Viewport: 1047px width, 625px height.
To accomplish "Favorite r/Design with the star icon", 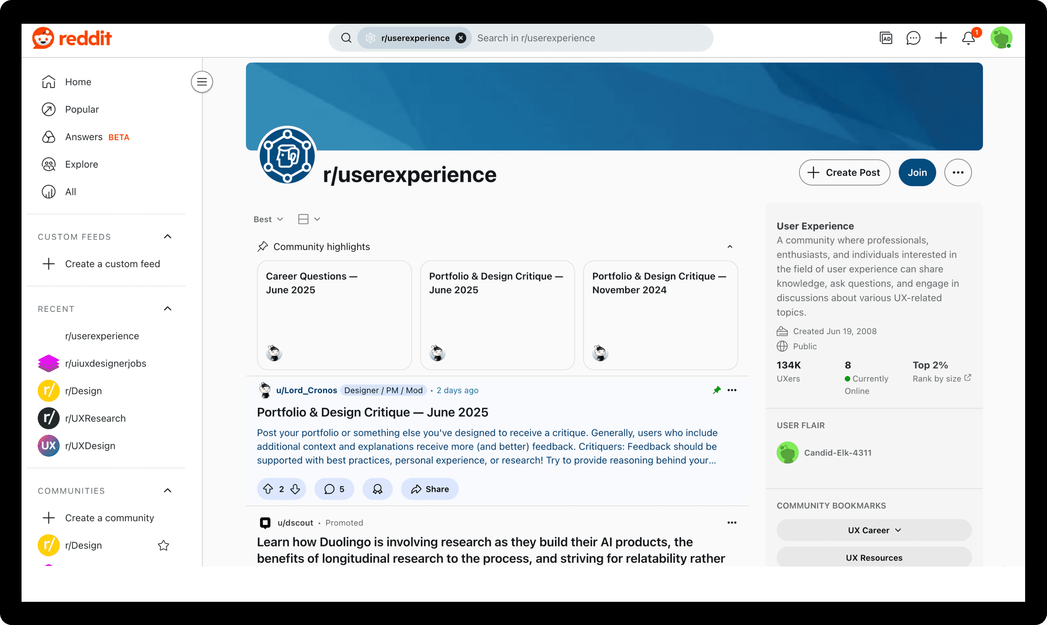I will point(164,545).
